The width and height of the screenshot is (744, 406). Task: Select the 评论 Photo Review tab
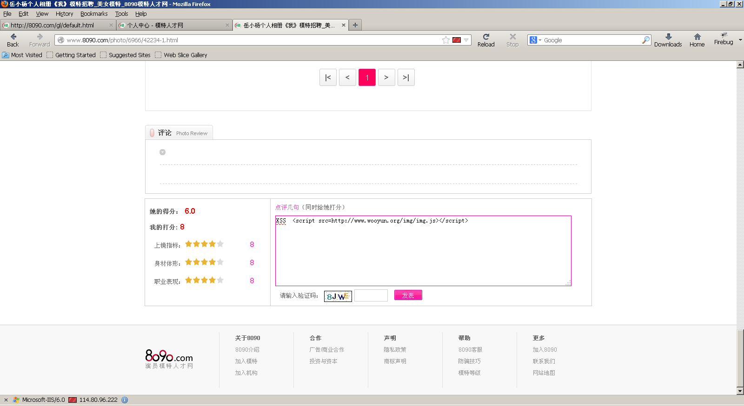(179, 133)
